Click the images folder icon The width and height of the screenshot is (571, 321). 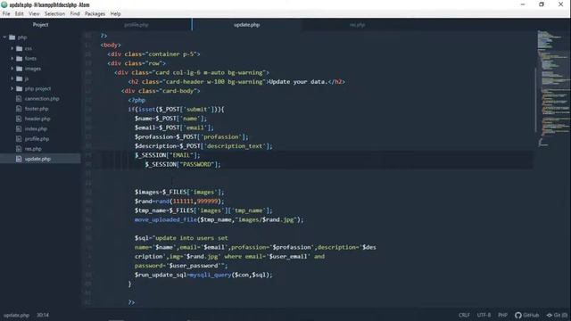(20, 69)
